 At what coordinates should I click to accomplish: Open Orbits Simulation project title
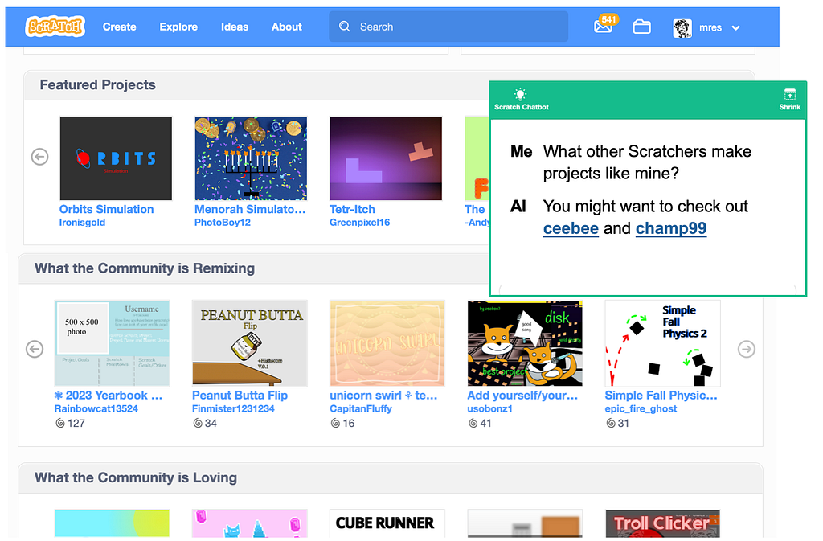pyautogui.click(x=107, y=209)
